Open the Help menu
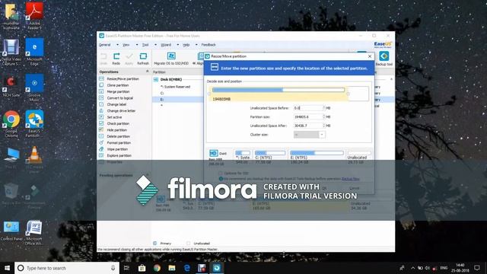The width and height of the screenshot is (487, 274). coord(186,45)
